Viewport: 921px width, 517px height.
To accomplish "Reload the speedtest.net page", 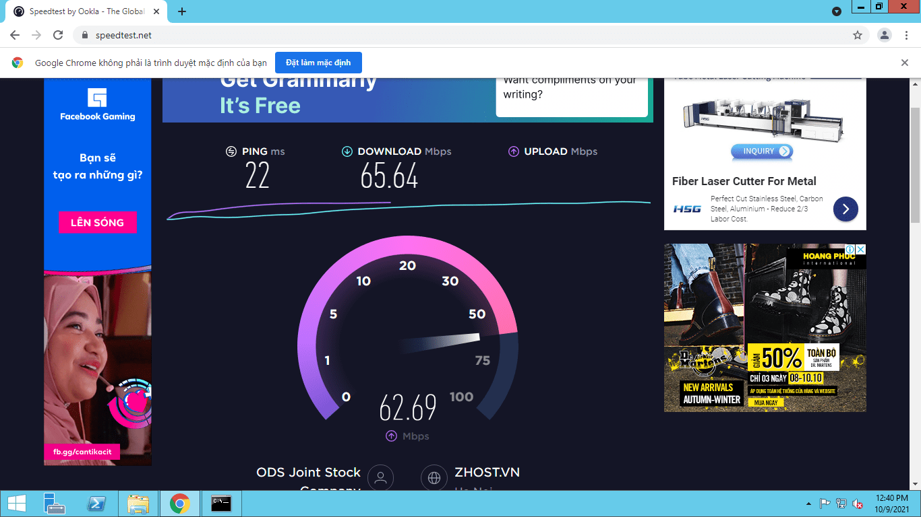I will pyautogui.click(x=58, y=35).
